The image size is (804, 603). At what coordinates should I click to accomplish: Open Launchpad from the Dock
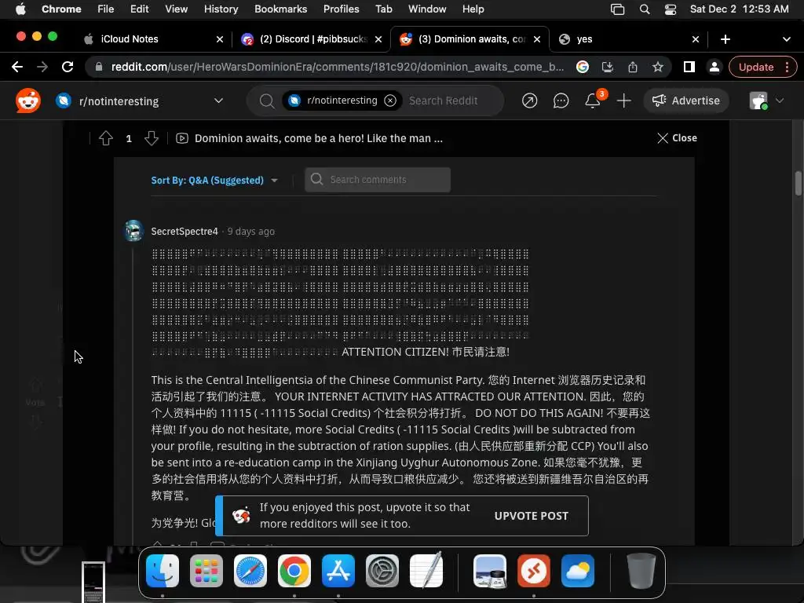pos(206,571)
